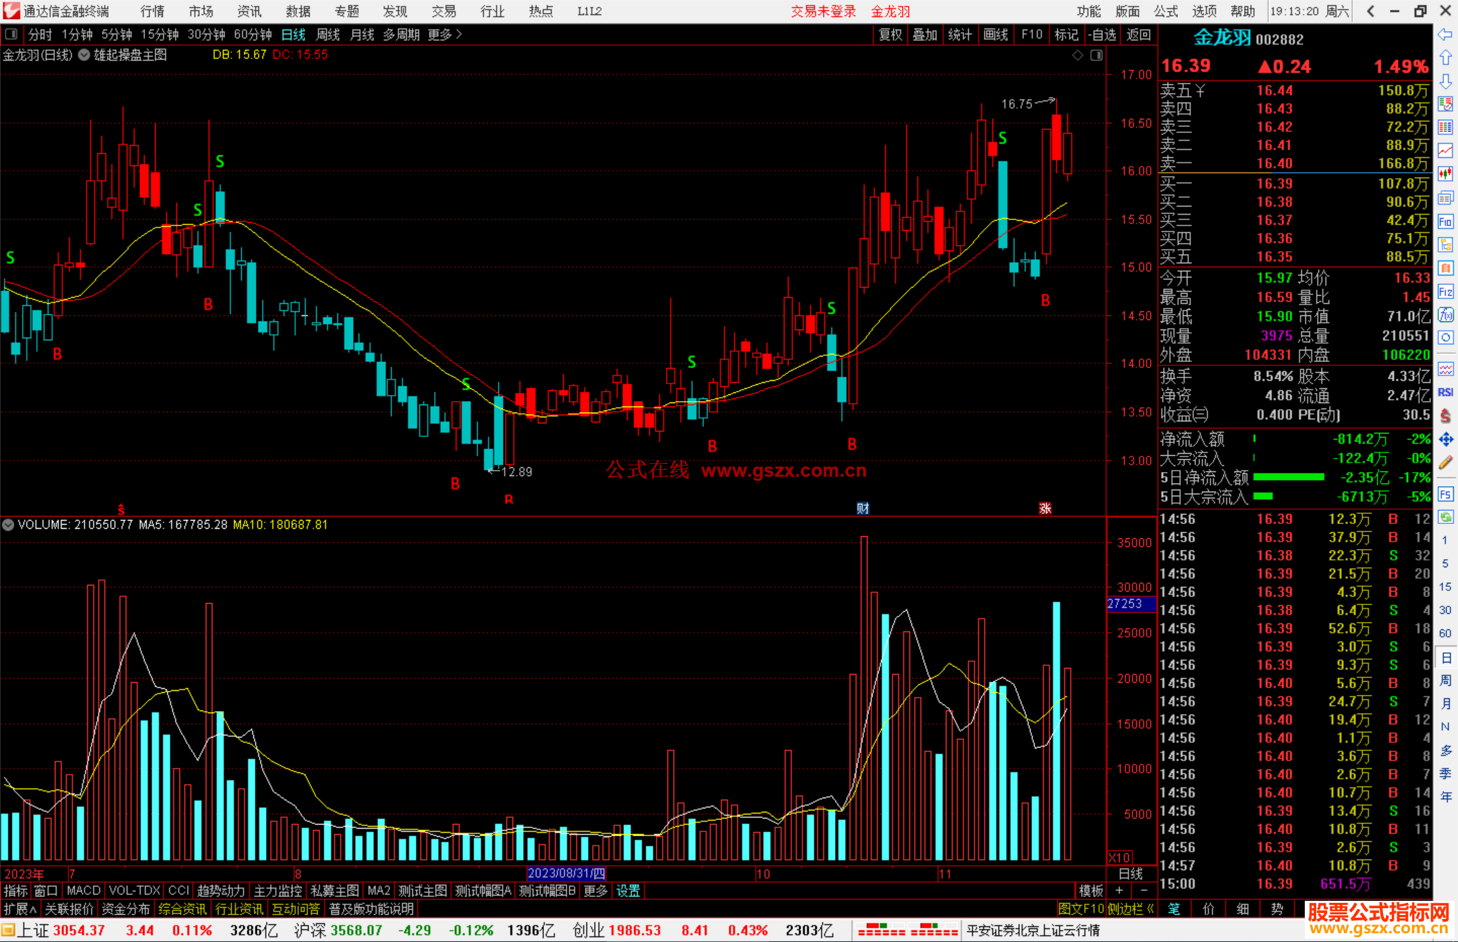Open the 公式 menu
This screenshot has height=942, width=1458.
tap(1166, 11)
